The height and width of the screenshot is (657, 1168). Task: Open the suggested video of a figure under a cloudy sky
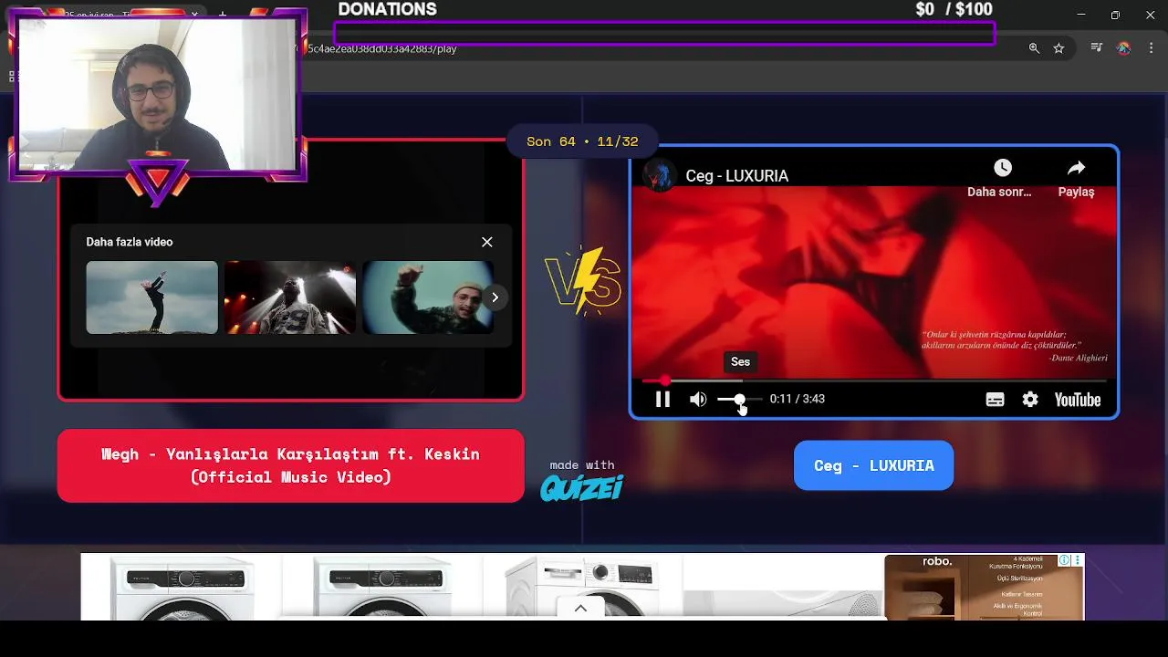coord(151,297)
